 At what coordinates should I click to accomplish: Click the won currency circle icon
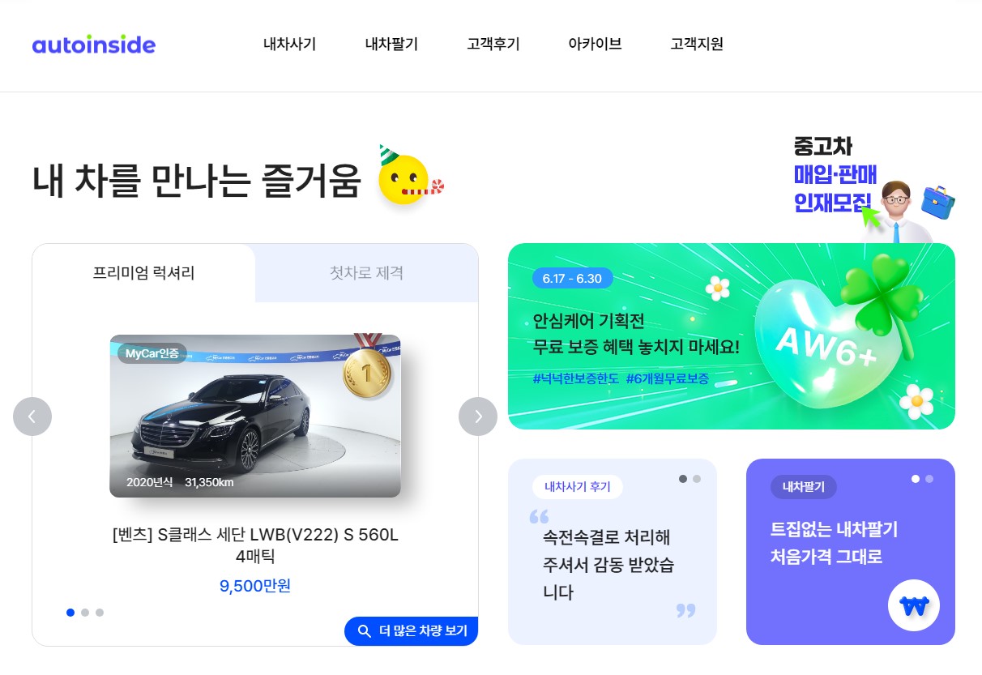tap(914, 605)
